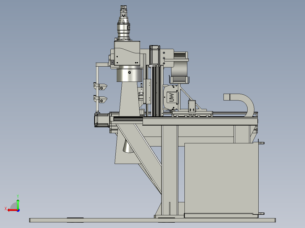Select the servo motor at the rail's left end
This screenshot has height=228, width=305.
coord(102,120)
